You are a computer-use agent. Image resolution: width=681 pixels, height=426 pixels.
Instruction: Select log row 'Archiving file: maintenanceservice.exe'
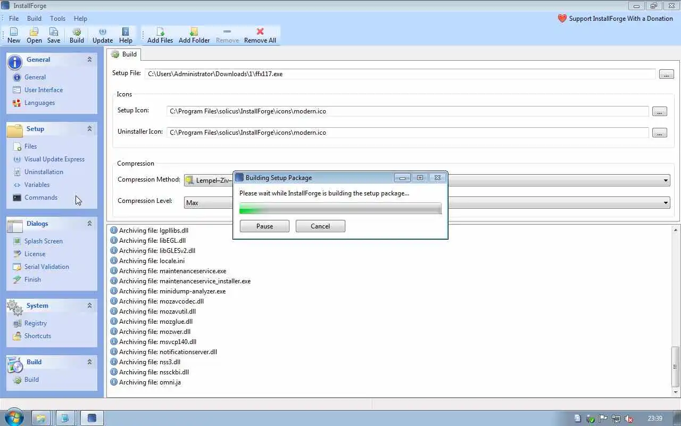pyautogui.click(x=168, y=271)
